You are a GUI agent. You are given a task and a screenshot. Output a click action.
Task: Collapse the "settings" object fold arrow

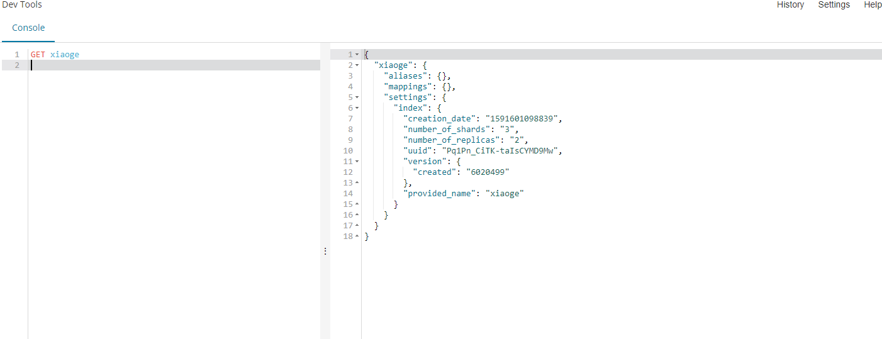click(x=357, y=97)
